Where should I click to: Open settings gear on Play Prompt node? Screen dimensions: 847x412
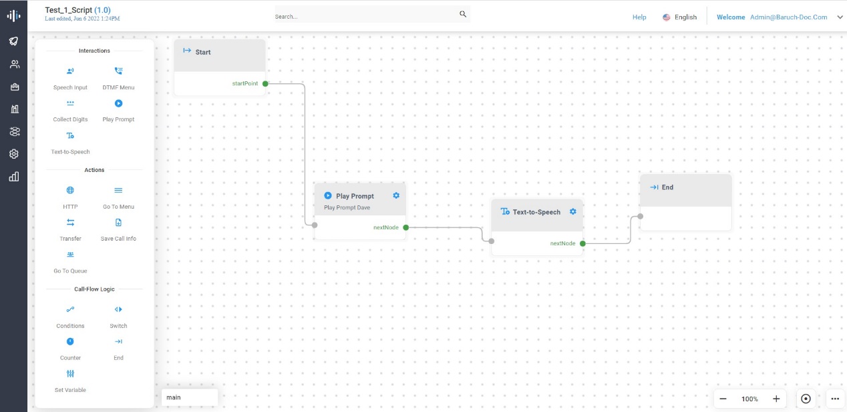(396, 195)
